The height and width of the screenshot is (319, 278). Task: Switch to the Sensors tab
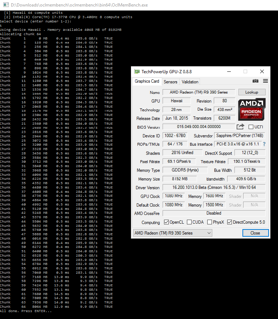click(x=171, y=82)
